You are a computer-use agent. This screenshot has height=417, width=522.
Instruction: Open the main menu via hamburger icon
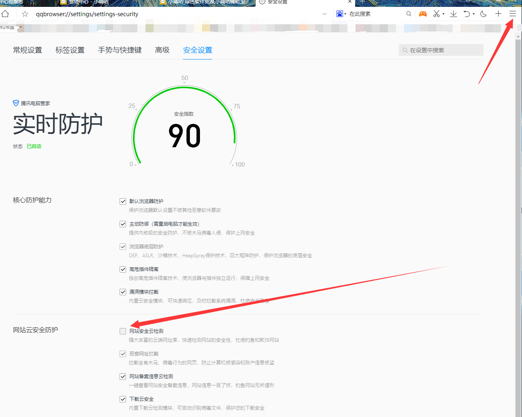click(x=512, y=14)
